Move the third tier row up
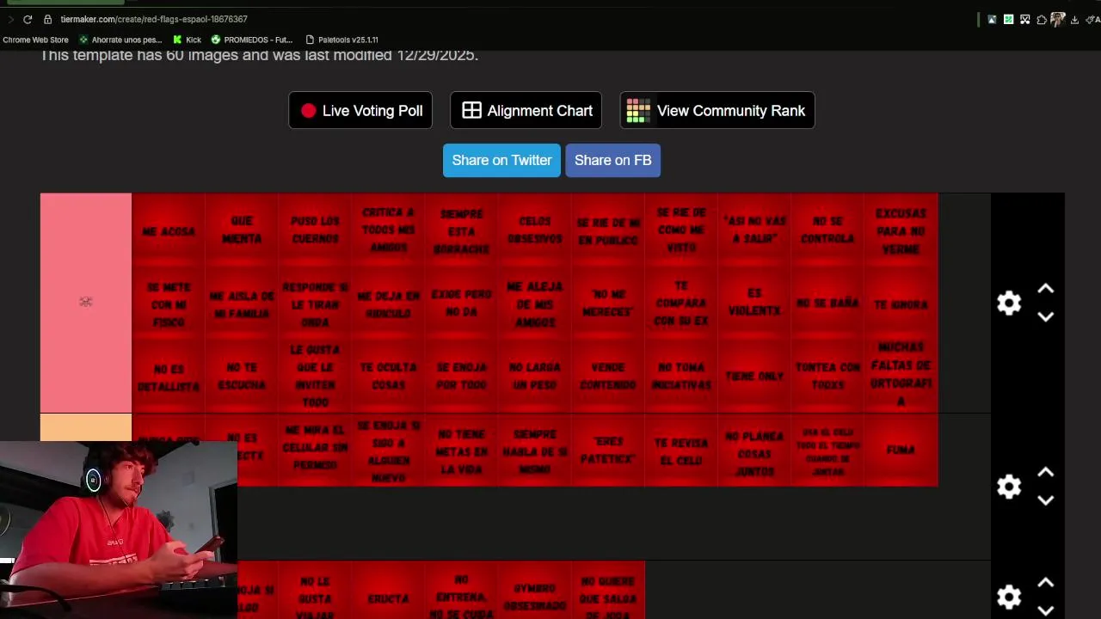 [x=1045, y=583]
